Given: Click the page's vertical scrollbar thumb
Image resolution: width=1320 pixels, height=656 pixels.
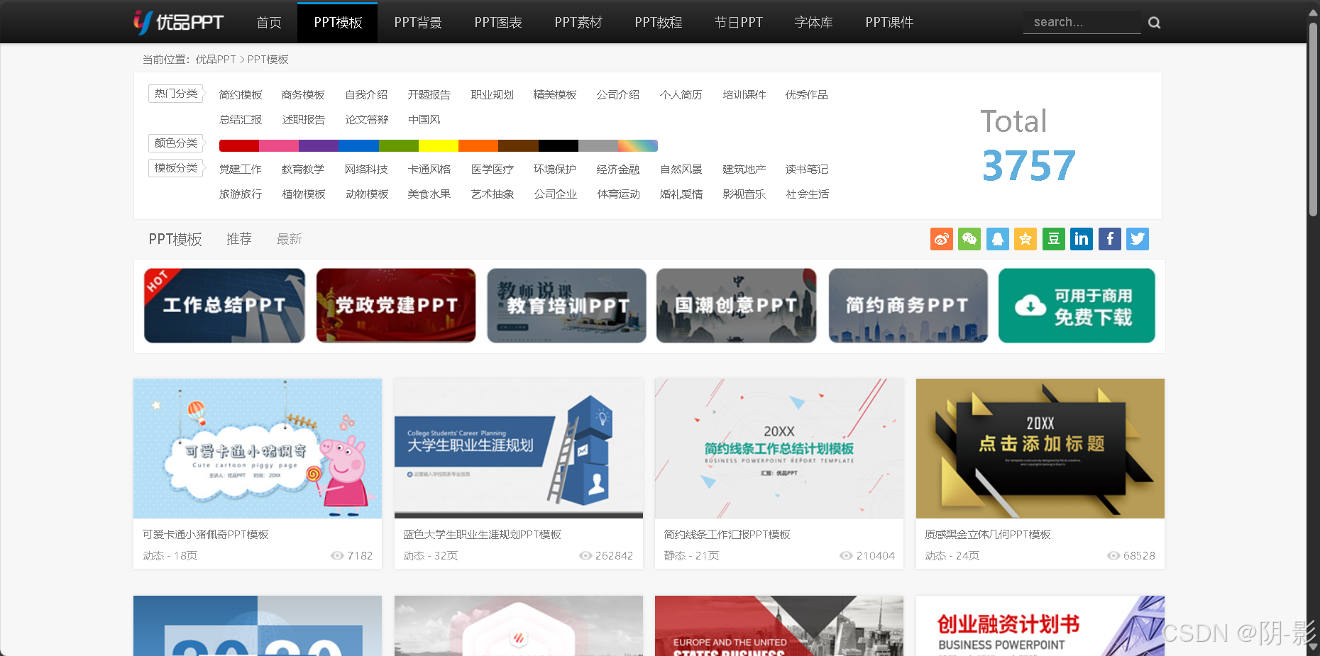Looking at the screenshot, I should pyautogui.click(x=1314, y=119).
